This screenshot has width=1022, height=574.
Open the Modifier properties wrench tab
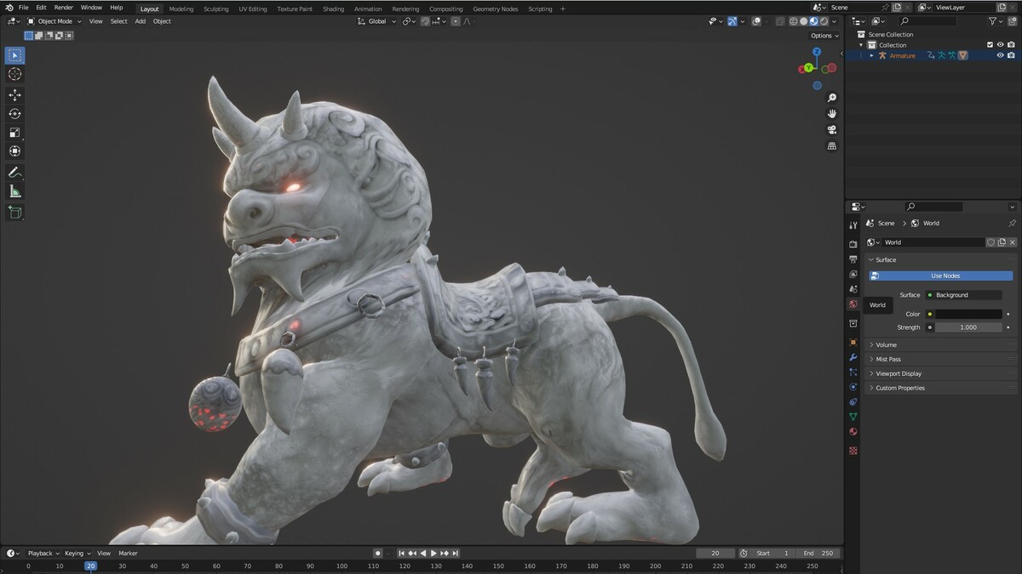coord(853,357)
